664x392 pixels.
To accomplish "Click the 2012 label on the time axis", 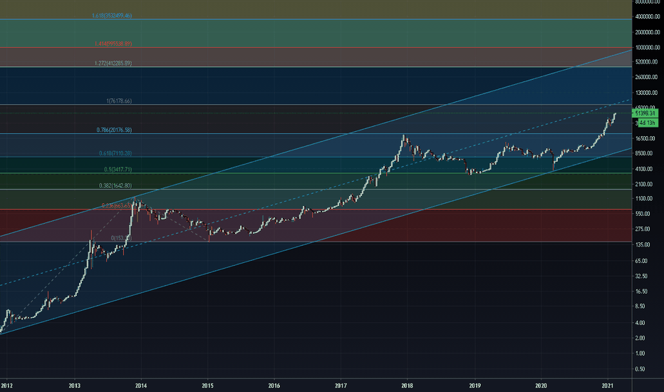I will click(x=7, y=386).
